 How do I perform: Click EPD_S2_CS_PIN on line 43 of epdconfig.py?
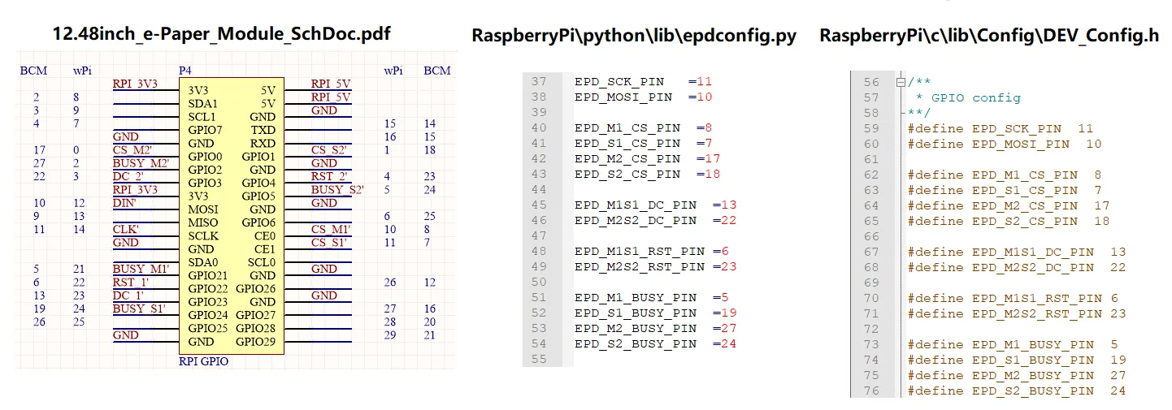pyautogui.click(x=627, y=174)
